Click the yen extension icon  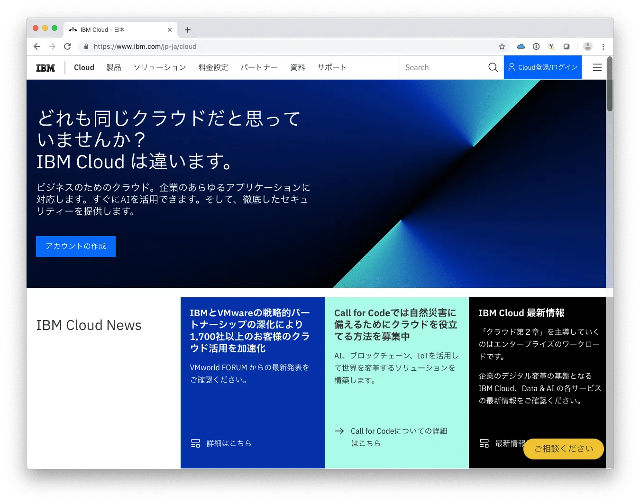(x=551, y=46)
